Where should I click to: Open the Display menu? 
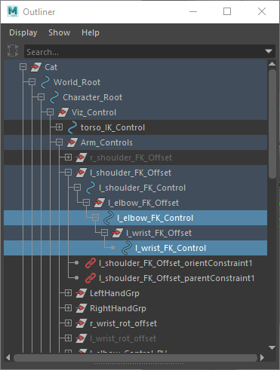click(23, 32)
